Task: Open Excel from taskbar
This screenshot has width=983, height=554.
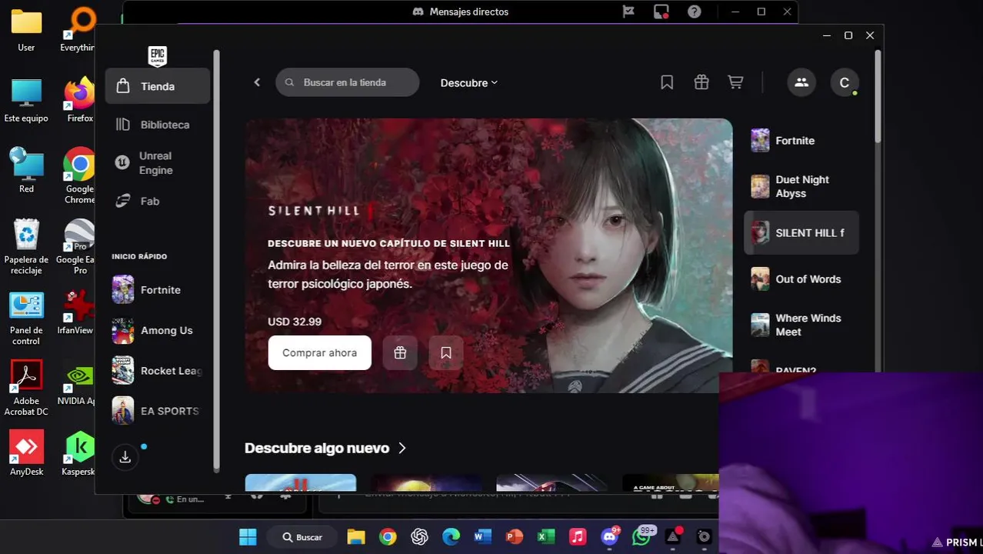Action: click(x=546, y=537)
